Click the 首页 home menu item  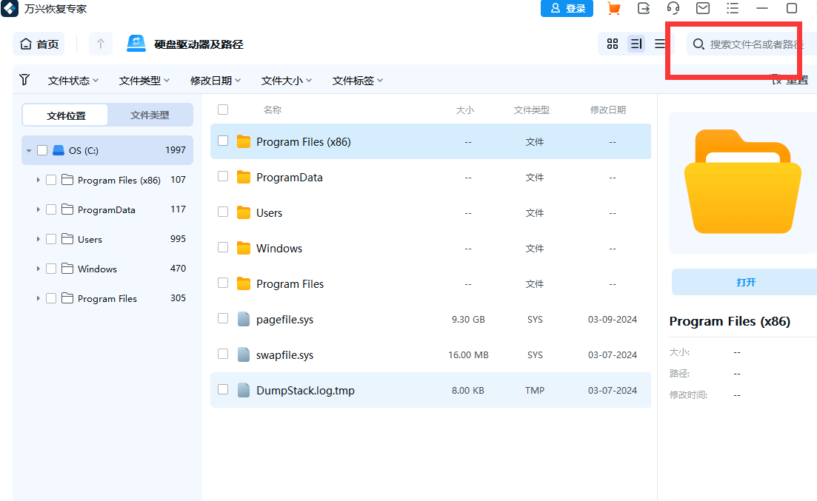pyautogui.click(x=39, y=44)
